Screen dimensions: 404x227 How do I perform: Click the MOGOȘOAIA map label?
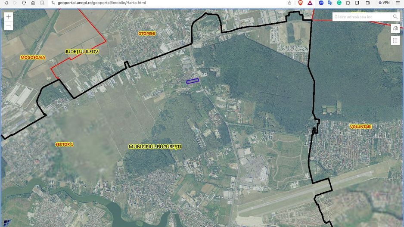33,57
